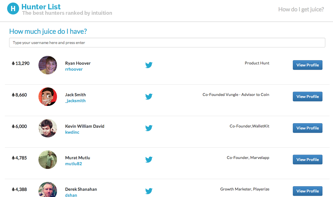Click Murat Mutlu's avatar image
Viewport: 333px width, 197px height.
(48, 160)
